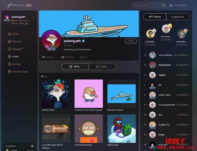
Task: Select the NFT Value tab
Action: click(x=155, y=17)
